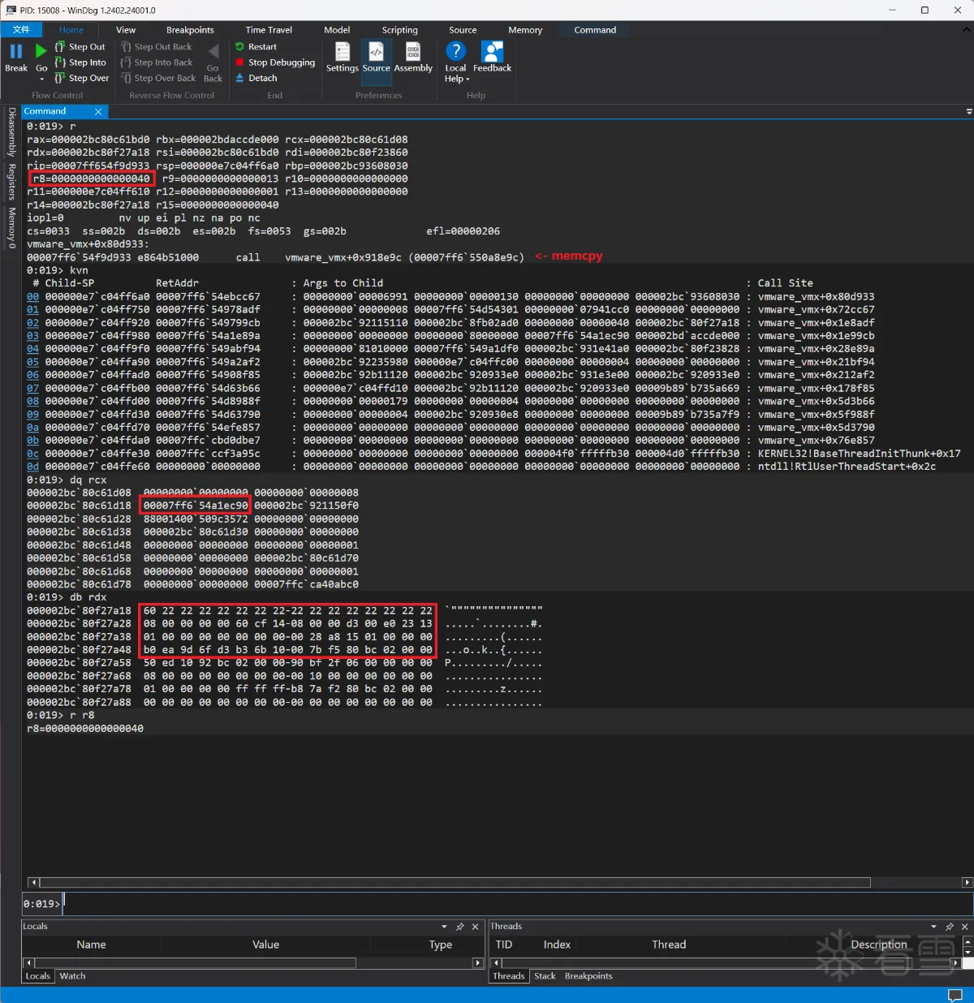Screen dimensions: 974x1003
Task: Switch to the Breakpoints bottom tab
Action: [x=588, y=976]
